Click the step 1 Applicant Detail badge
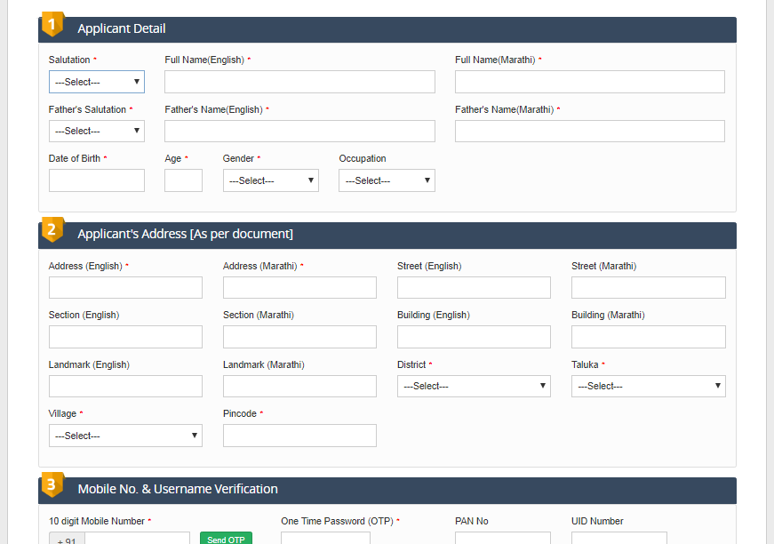 [x=52, y=25]
